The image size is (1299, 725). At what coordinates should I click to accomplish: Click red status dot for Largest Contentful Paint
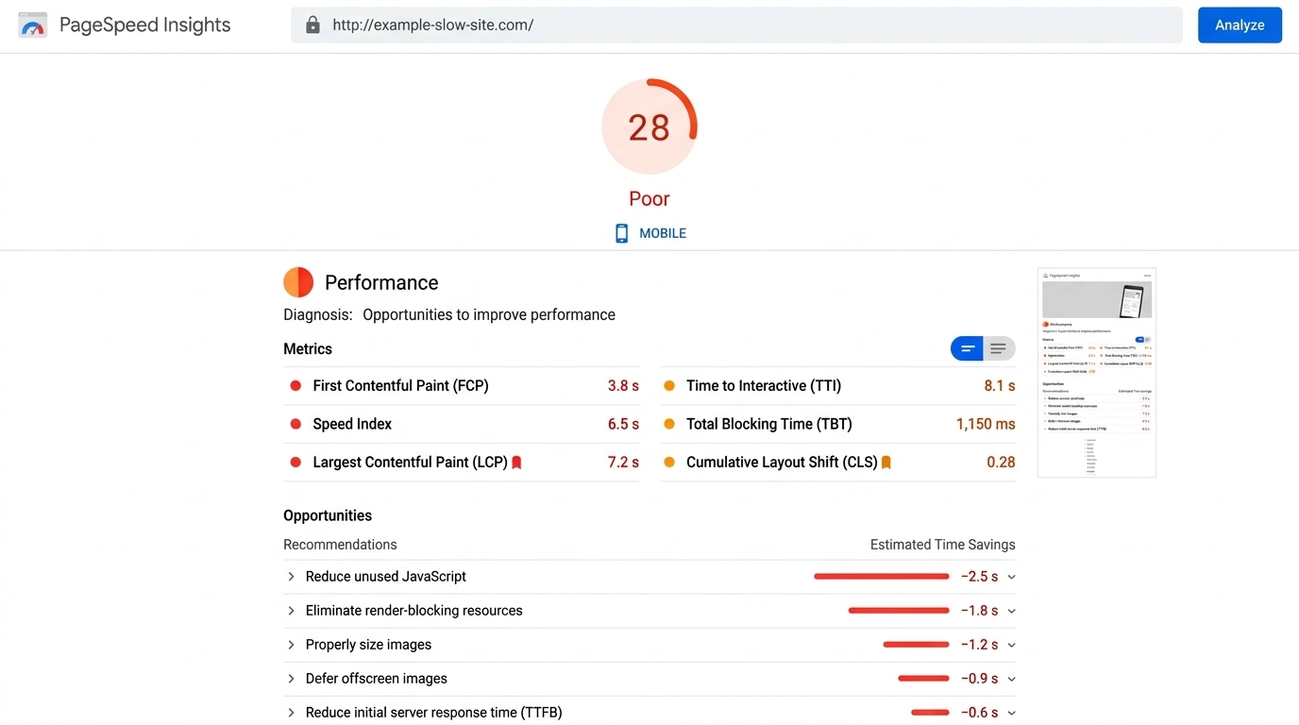tap(295, 463)
